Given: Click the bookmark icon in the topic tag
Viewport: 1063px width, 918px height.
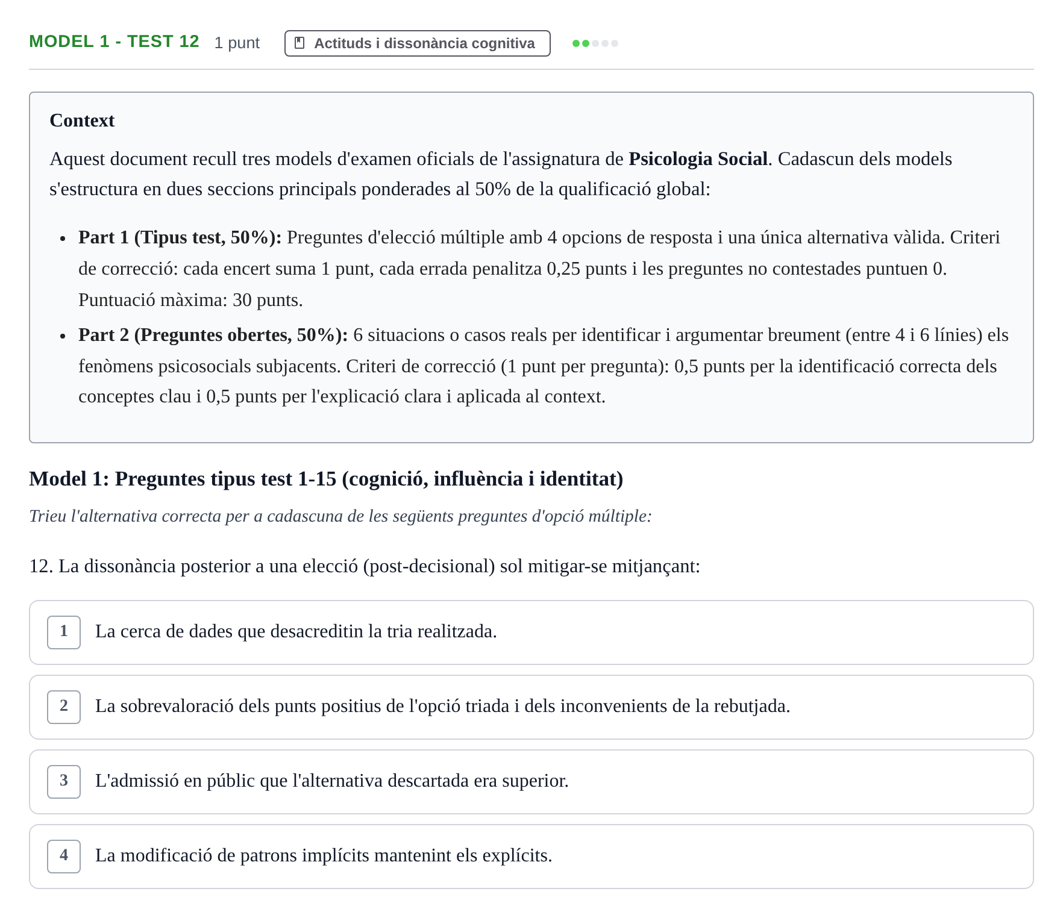Looking at the screenshot, I should coord(299,43).
